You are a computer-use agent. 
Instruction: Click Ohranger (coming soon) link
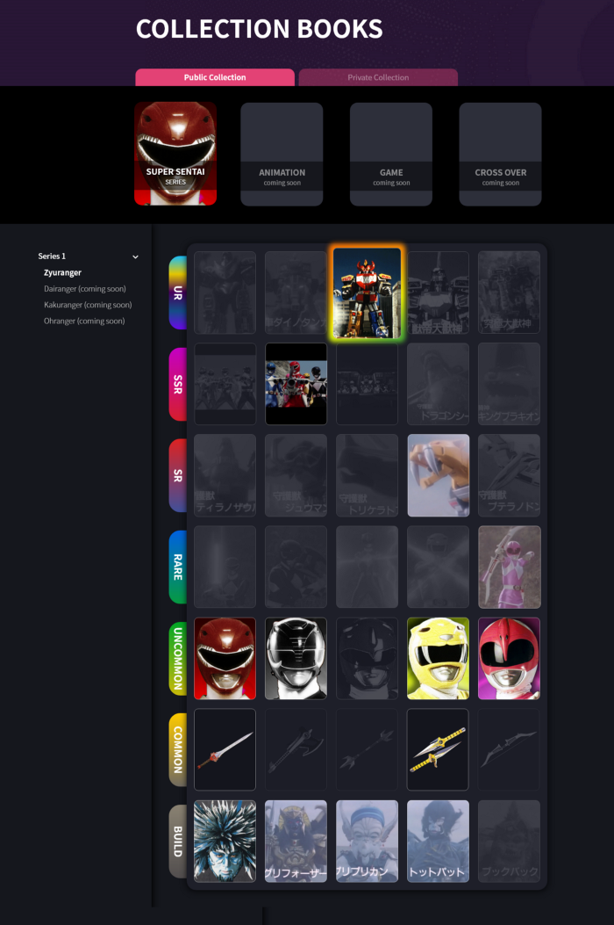84,322
